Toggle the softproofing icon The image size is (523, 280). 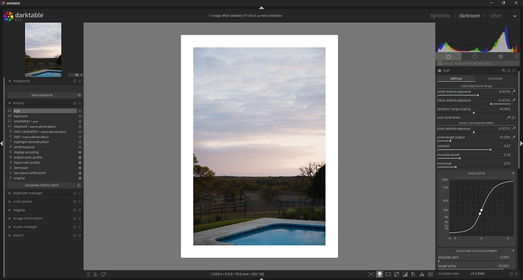(x=413, y=275)
